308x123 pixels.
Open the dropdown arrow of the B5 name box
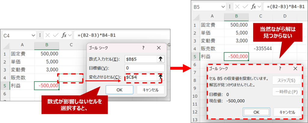pos(222,6)
